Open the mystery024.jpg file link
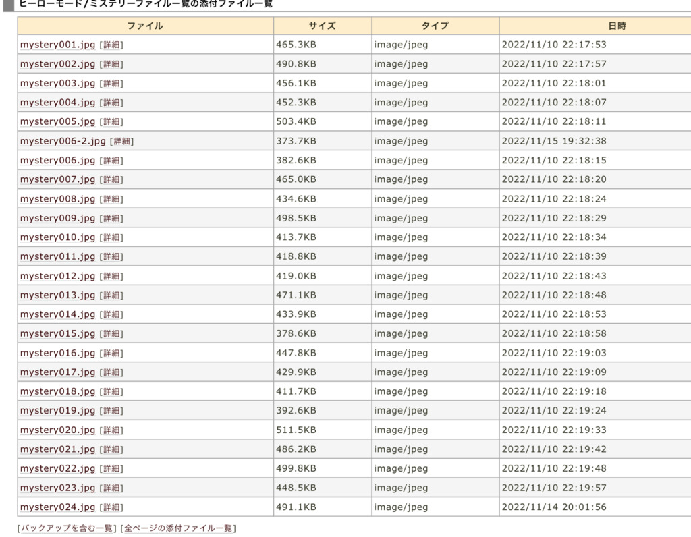The width and height of the screenshot is (691, 537). tap(57, 507)
